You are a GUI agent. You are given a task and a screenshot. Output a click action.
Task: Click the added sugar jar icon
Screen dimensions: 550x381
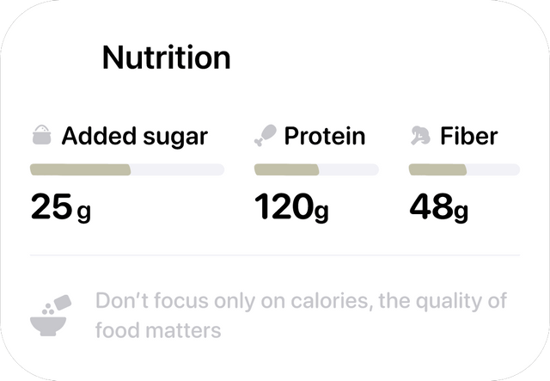[42, 135]
